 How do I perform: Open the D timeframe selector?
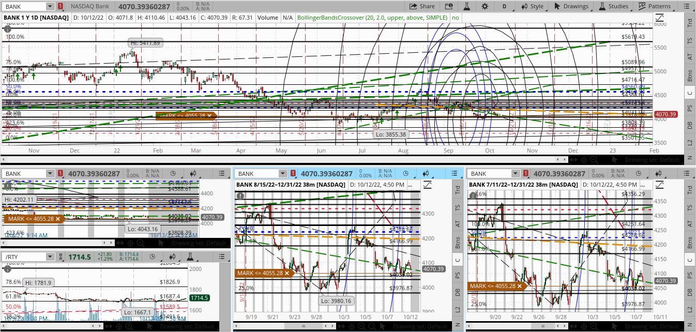coord(504,6)
